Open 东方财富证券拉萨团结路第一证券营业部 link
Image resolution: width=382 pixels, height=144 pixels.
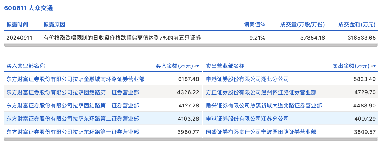[72, 92]
